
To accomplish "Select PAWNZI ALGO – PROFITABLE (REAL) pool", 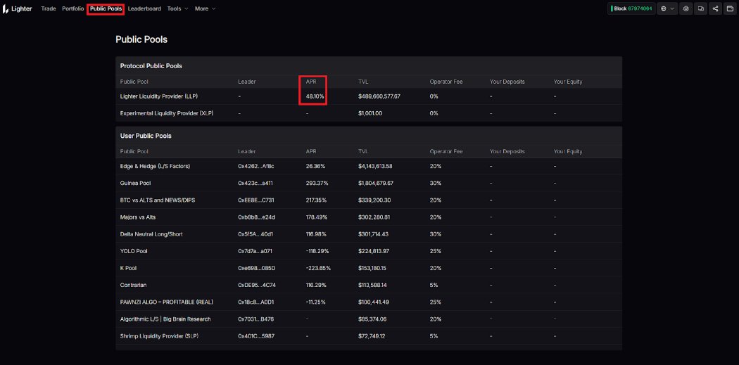I will click(369, 302).
